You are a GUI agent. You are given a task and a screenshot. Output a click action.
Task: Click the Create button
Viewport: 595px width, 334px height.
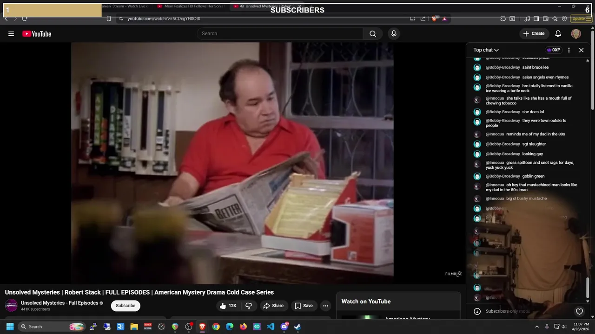coord(534,33)
